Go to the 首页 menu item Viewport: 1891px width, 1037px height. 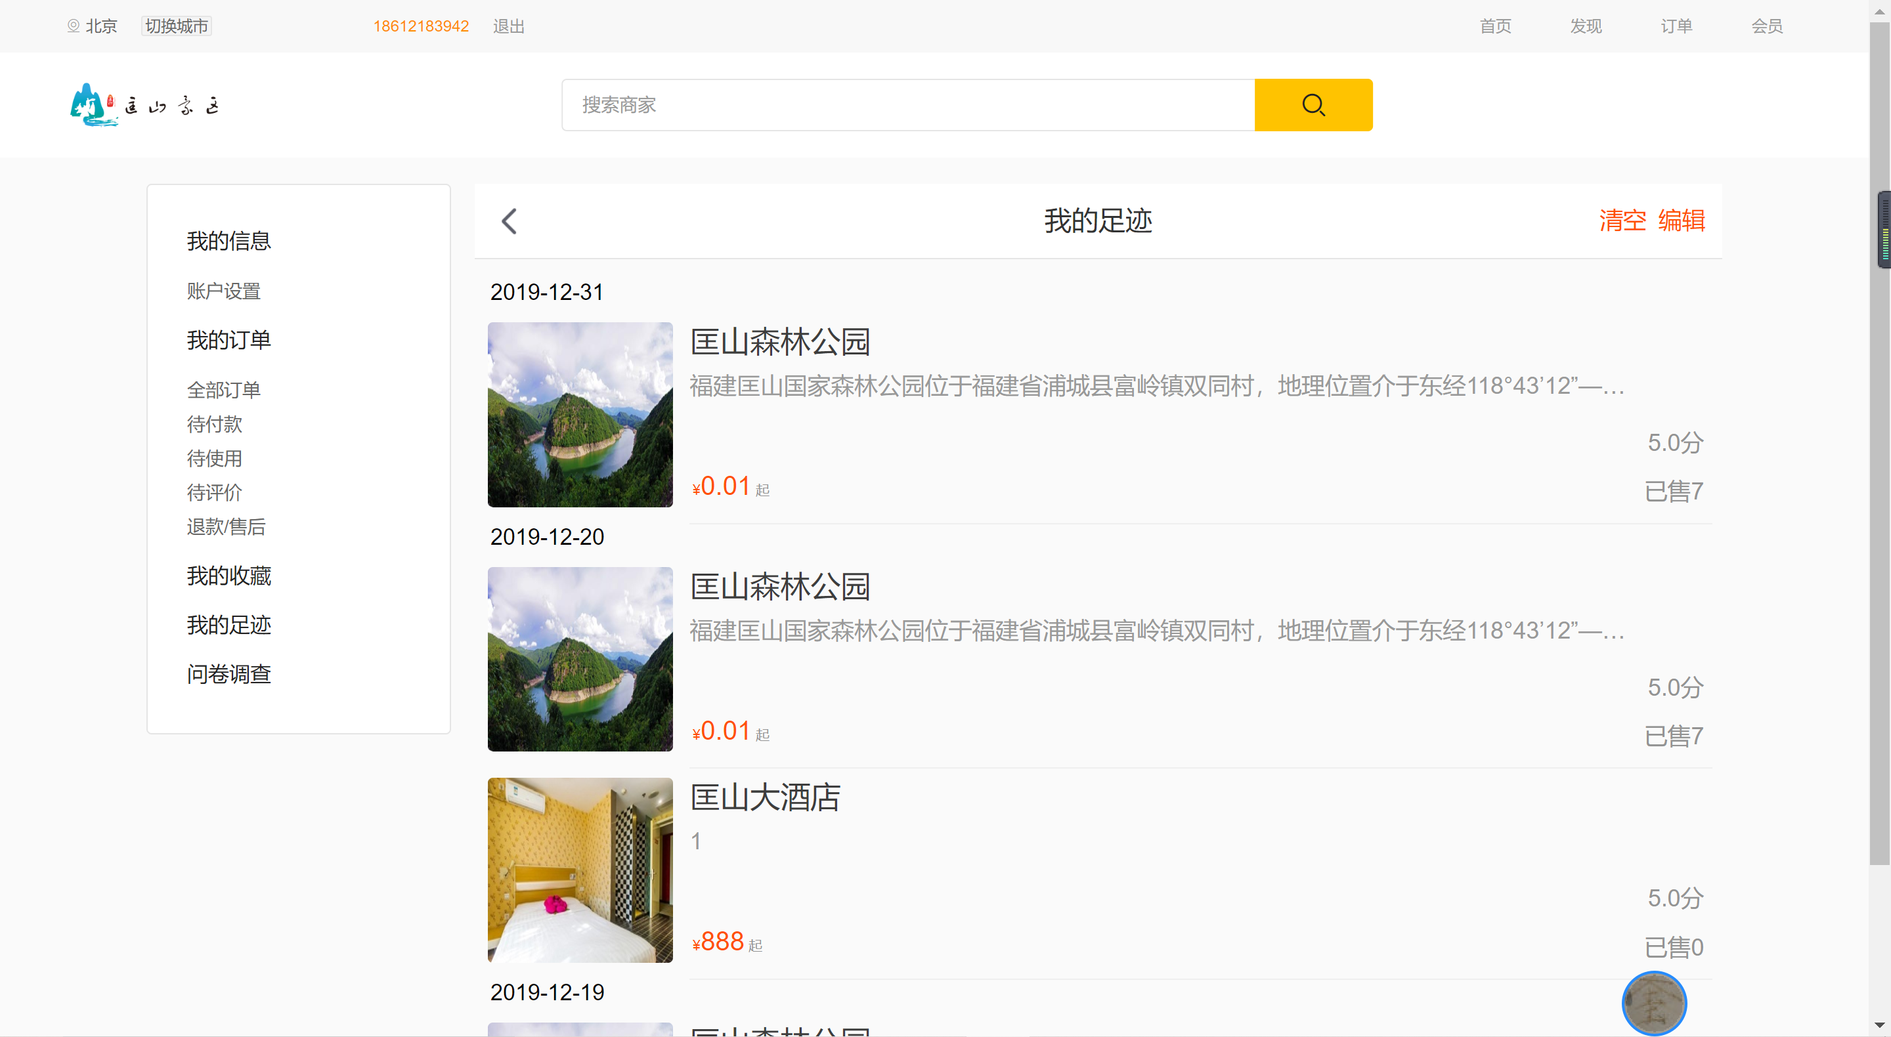click(1496, 26)
